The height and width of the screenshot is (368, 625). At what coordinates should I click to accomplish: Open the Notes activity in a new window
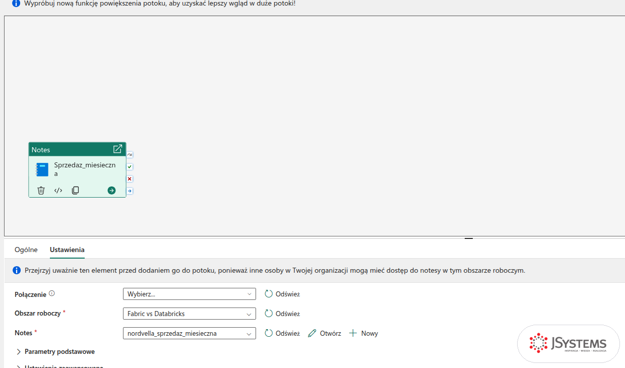[x=117, y=149]
